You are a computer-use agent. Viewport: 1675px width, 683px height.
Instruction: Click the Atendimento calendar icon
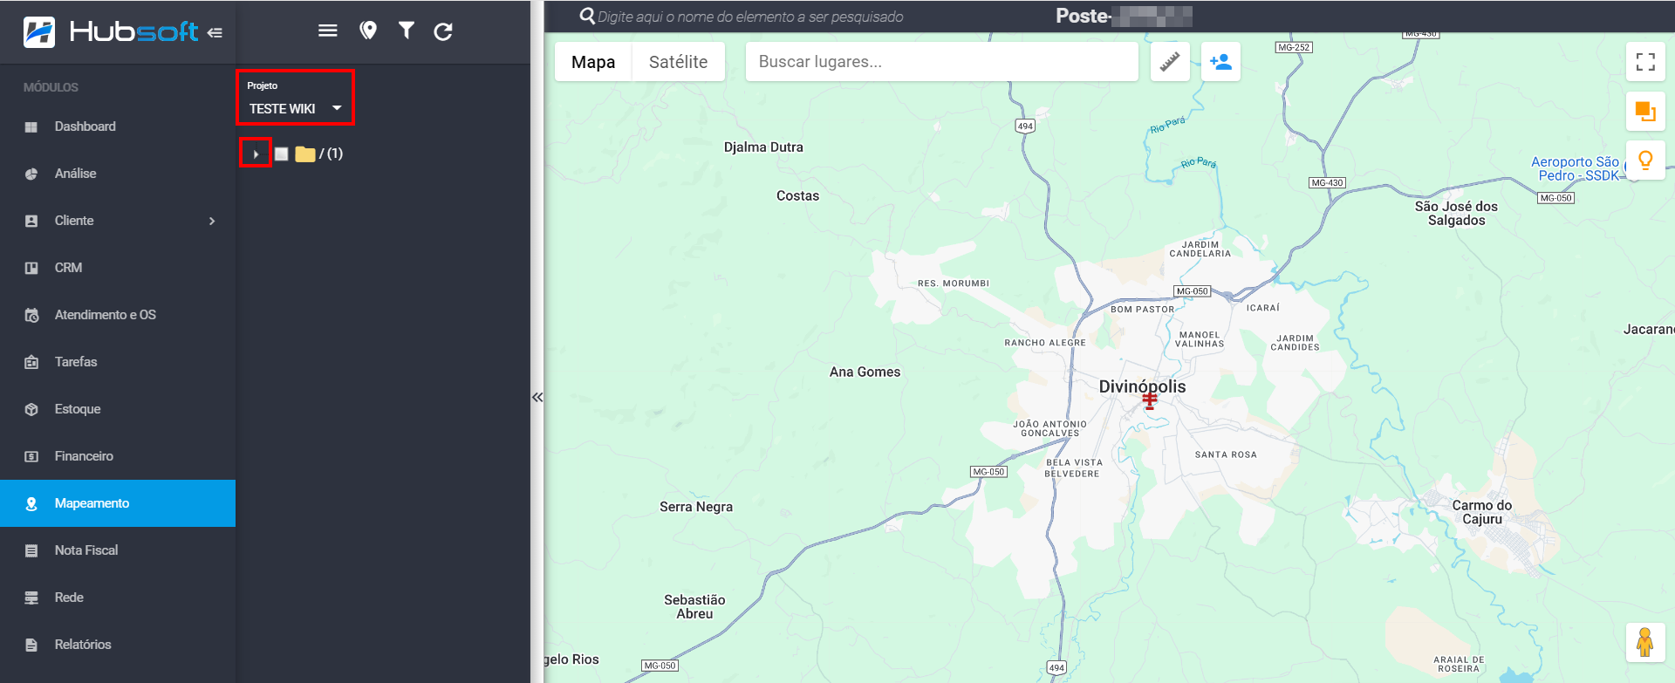tap(31, 315)
